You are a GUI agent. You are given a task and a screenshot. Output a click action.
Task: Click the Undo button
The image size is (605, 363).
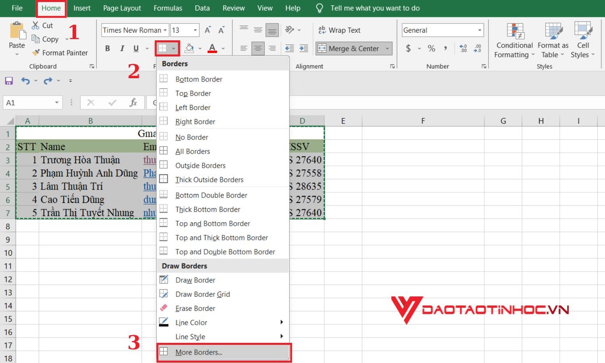pyautogui.click(x=25, y=80)
